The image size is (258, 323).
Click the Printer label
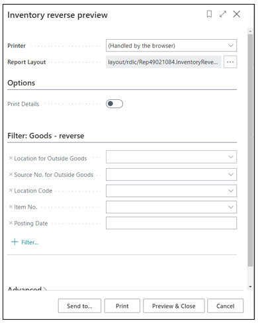tap(17, 46)
